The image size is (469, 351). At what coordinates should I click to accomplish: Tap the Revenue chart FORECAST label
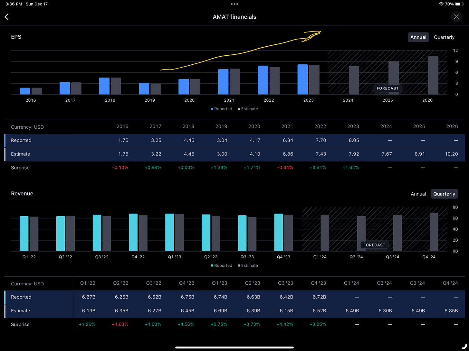coord(374,245)
